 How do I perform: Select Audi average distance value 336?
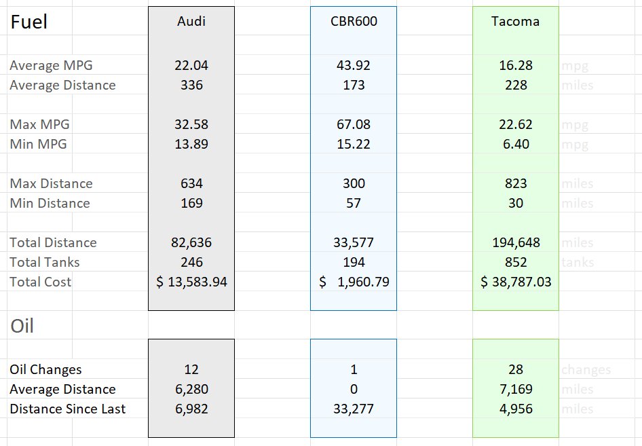point(191,85)
